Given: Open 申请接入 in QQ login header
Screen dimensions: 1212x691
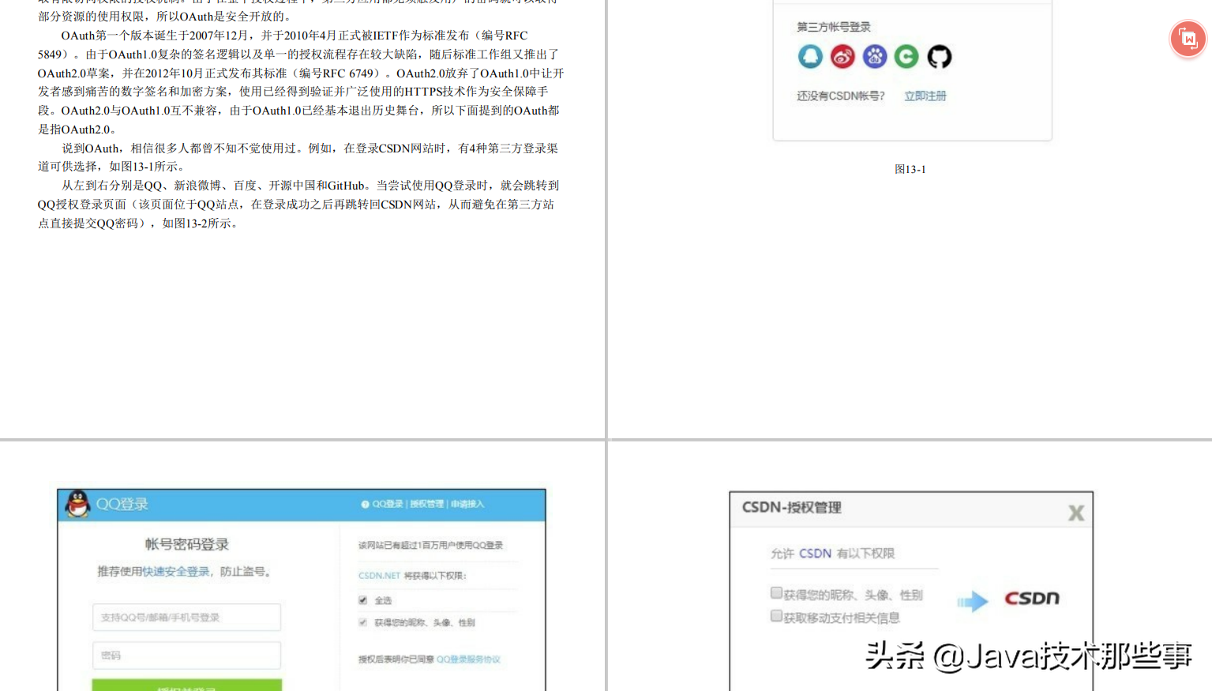Looking at the screenshot, I should pyautogui.click(x=467, y=504).
